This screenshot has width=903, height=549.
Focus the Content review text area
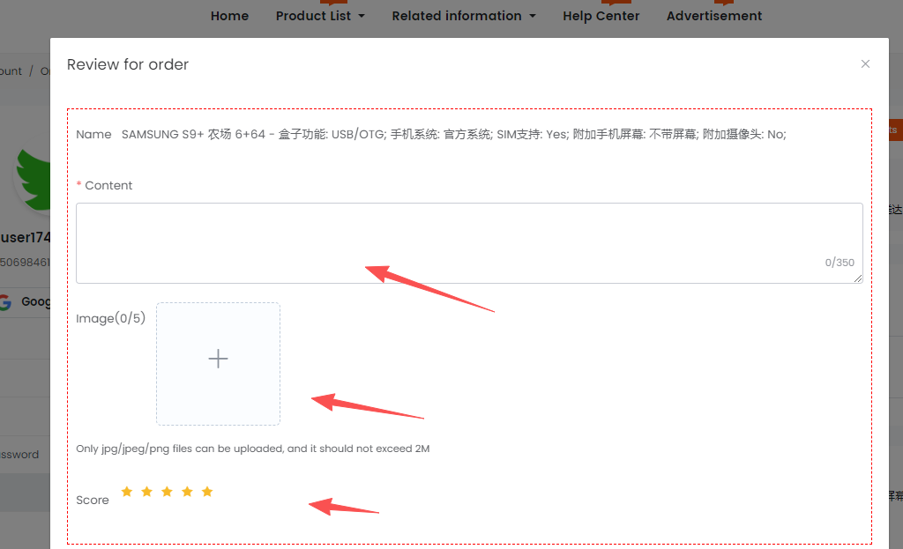[x=441, y=238]
